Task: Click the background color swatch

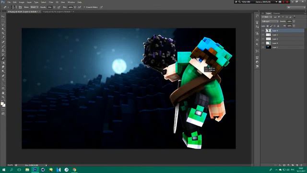Action: [4, 106]
